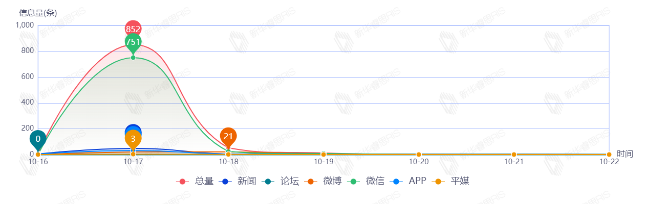Select the data point at 10-21
Screen dimensions: 645x204
pos(514,155)
